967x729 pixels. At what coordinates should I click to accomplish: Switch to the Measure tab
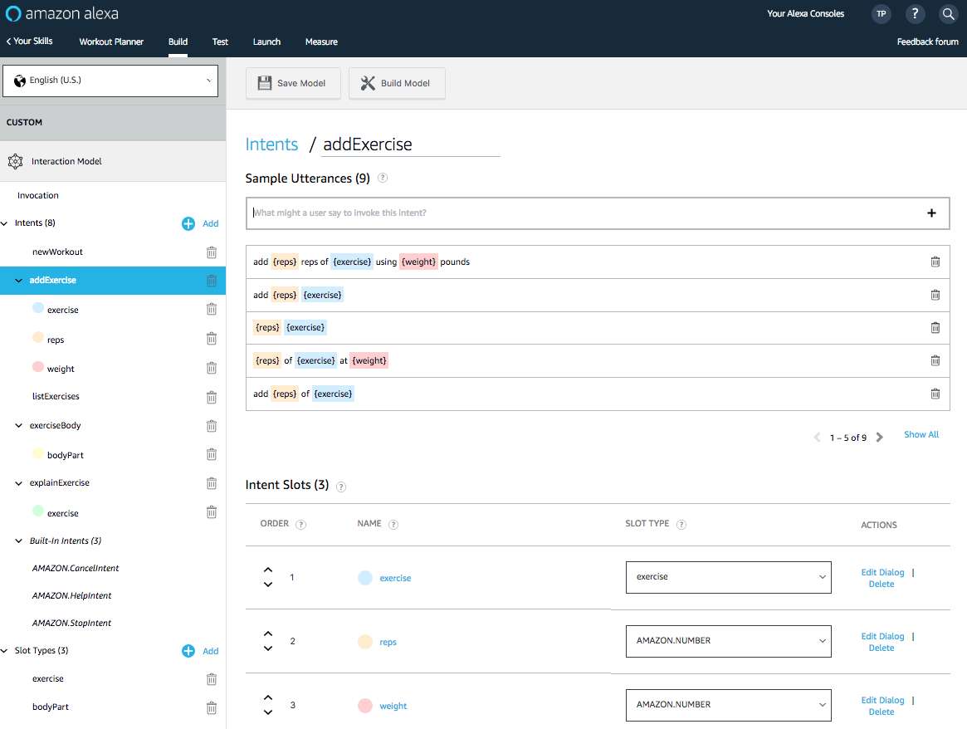click(321, 42)
